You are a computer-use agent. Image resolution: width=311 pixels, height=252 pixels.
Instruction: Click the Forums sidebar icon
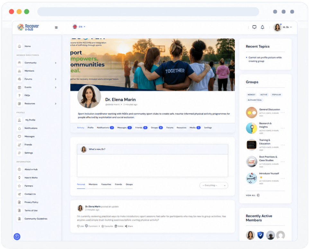19,79
